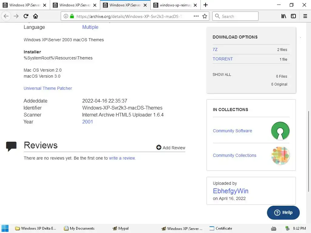Click the %SystemRoot%\Resources\Themes path text
This screenshot has height=233, width=311.
(58, 58)
